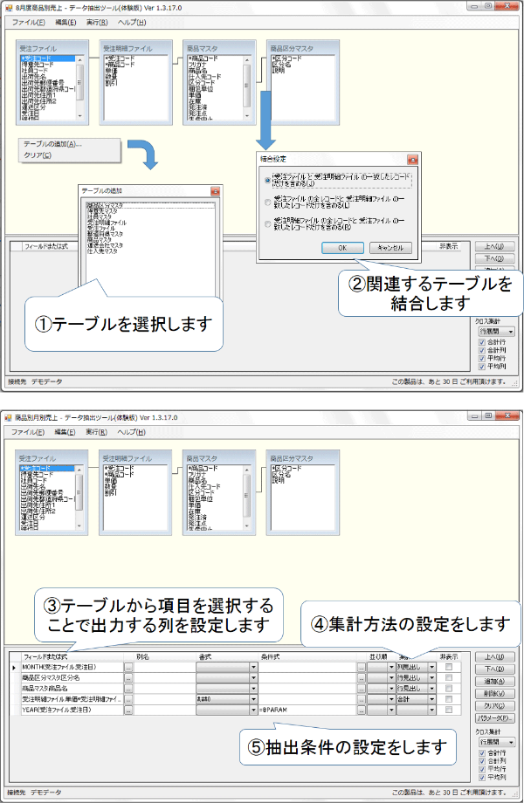Open field editor '...' for MONTH row

[x=128, y=668]
